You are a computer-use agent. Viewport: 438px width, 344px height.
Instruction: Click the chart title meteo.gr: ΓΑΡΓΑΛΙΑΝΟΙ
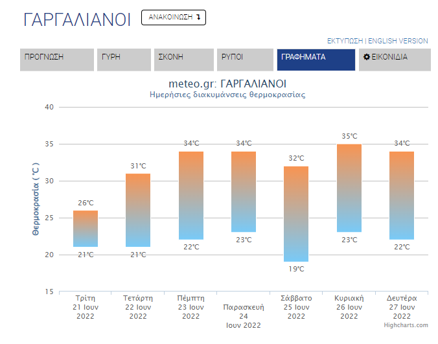point(227,84)
